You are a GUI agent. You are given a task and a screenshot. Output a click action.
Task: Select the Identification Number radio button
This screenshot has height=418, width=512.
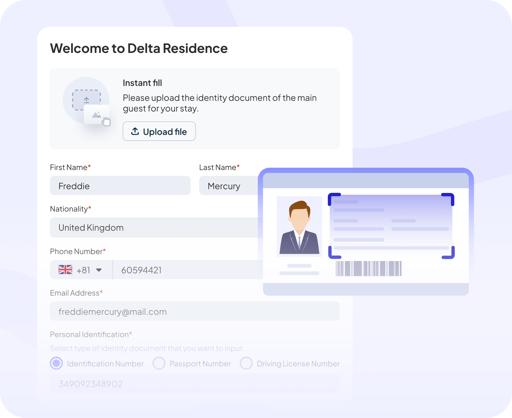point(56,363)
